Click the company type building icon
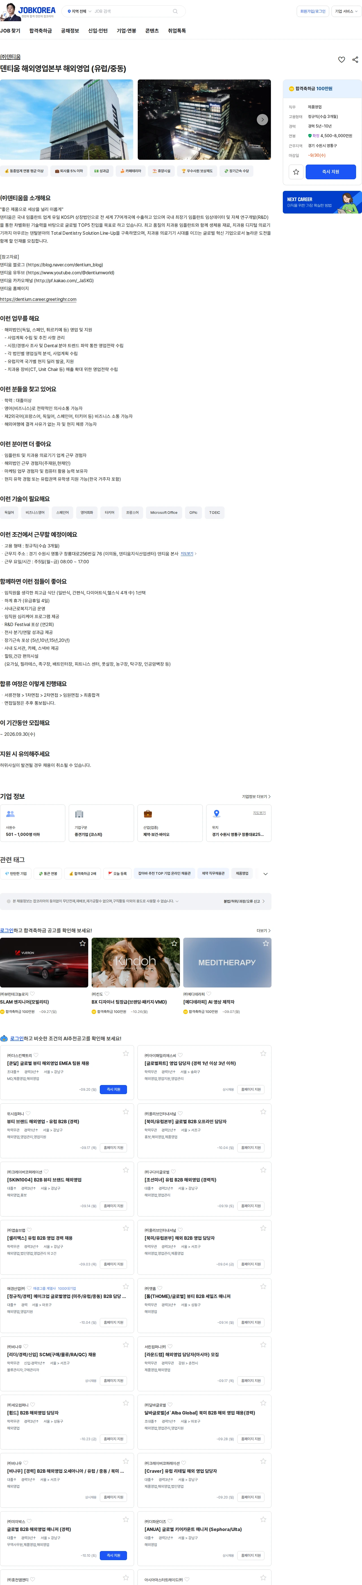 (x=79, y=813)
